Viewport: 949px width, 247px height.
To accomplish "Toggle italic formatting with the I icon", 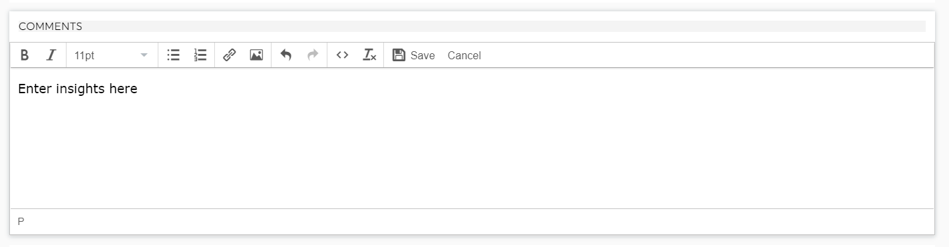I will pos(51,55).
